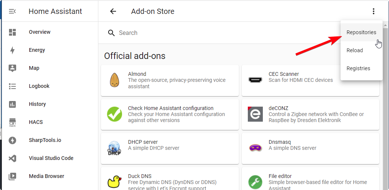The width and height of the screenshot is (389, 190).
Task: Launch Visual Studio Code panel
Action: click(x=50, y=158)
